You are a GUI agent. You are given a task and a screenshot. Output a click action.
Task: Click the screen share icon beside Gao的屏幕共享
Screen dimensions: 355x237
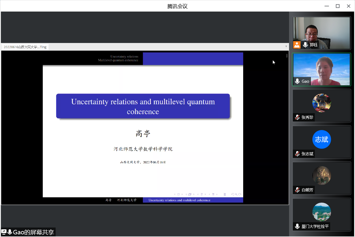click(x=4, y=232)
